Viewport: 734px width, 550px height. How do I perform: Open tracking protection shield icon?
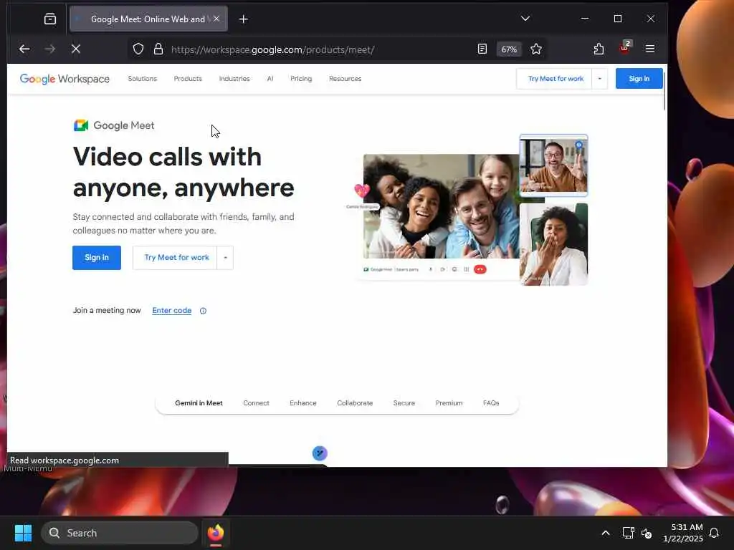138,49
